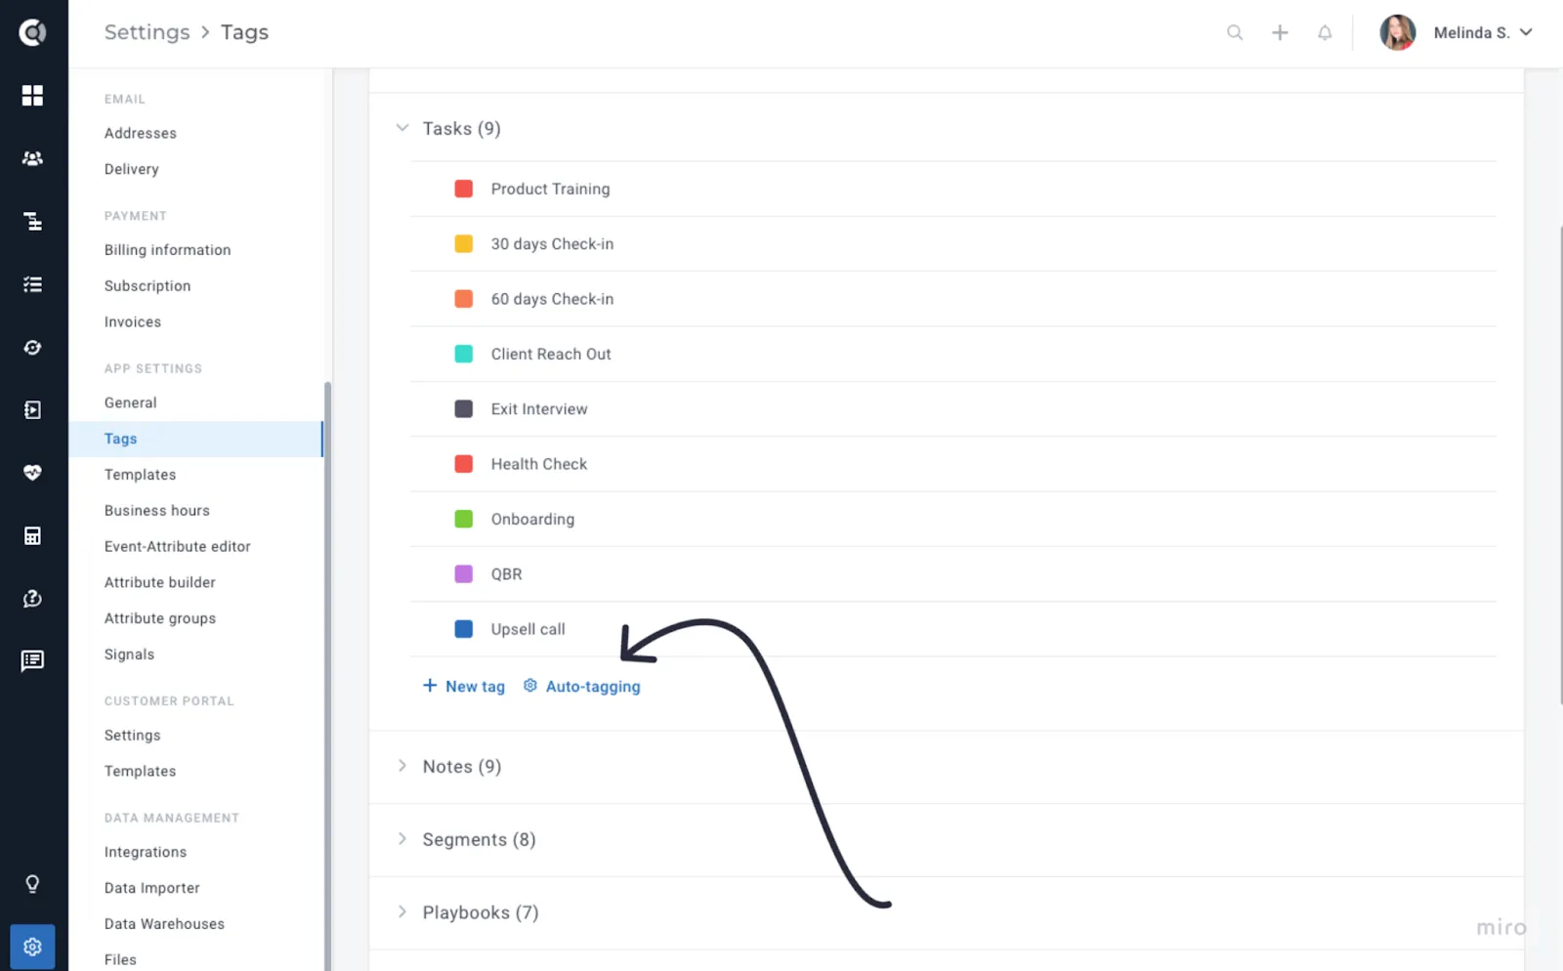This screenshot has width=1563, height=971.
Task: Open the Signals settings page
Action: tap(130, 654)
